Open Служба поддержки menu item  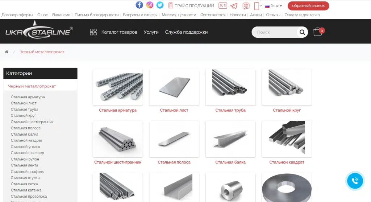coord(186,32)
